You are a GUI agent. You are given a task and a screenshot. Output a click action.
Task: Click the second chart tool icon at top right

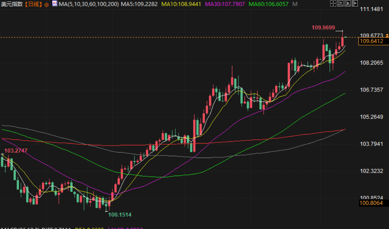[x=340, y=4]
